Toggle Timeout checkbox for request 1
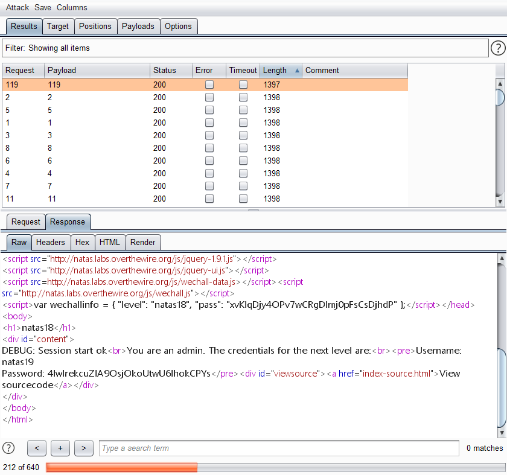The image size is (507, 475). pos(243,123)
